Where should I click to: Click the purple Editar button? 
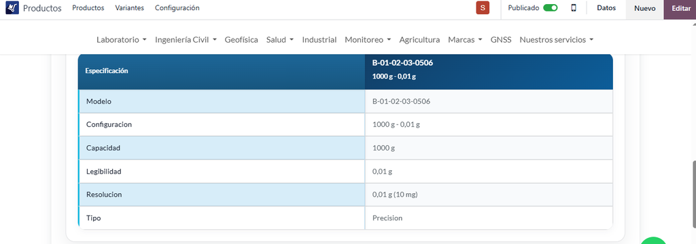tap(680, 8)
